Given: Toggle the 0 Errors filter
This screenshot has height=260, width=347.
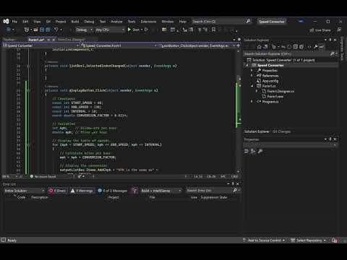Looking at the screenshot, I should [x=58, y=191].
